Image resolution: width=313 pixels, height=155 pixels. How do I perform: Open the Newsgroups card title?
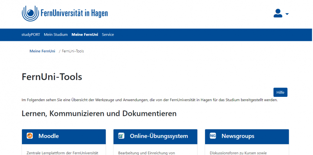(x=238, y=136)
